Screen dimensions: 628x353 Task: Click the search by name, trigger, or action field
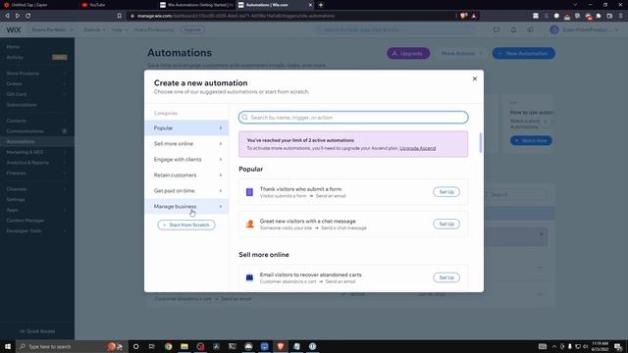[353, 118]
